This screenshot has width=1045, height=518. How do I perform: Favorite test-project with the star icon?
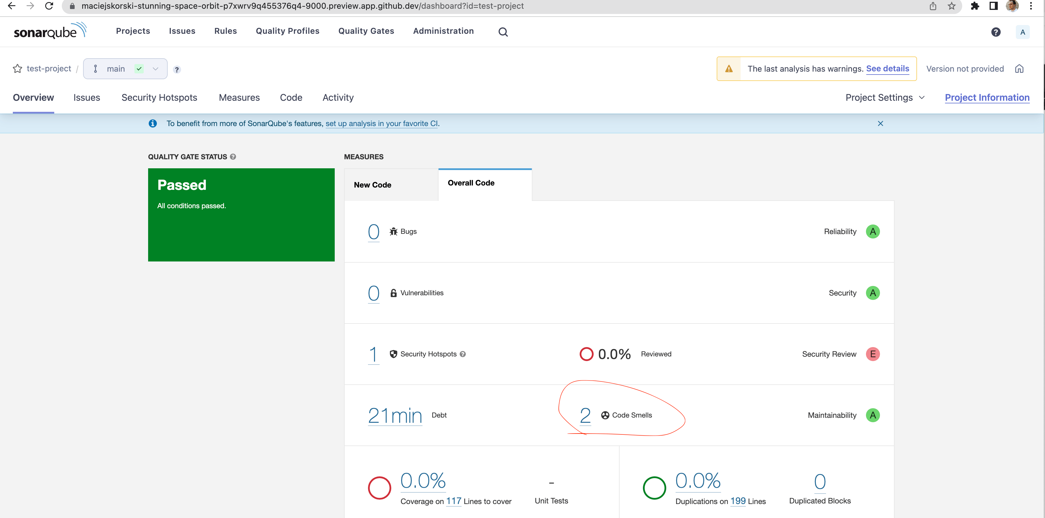(x=17, y=69)
